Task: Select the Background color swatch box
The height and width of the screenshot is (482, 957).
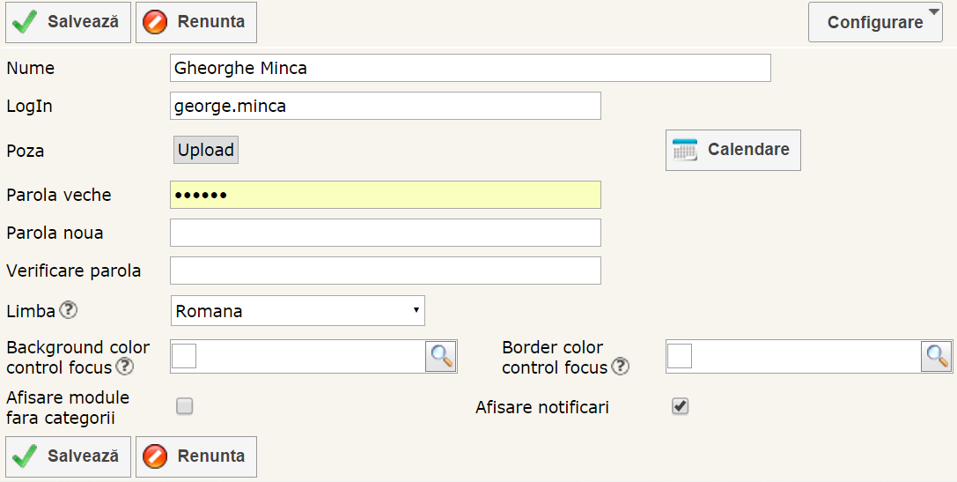Action: [184, 356]
